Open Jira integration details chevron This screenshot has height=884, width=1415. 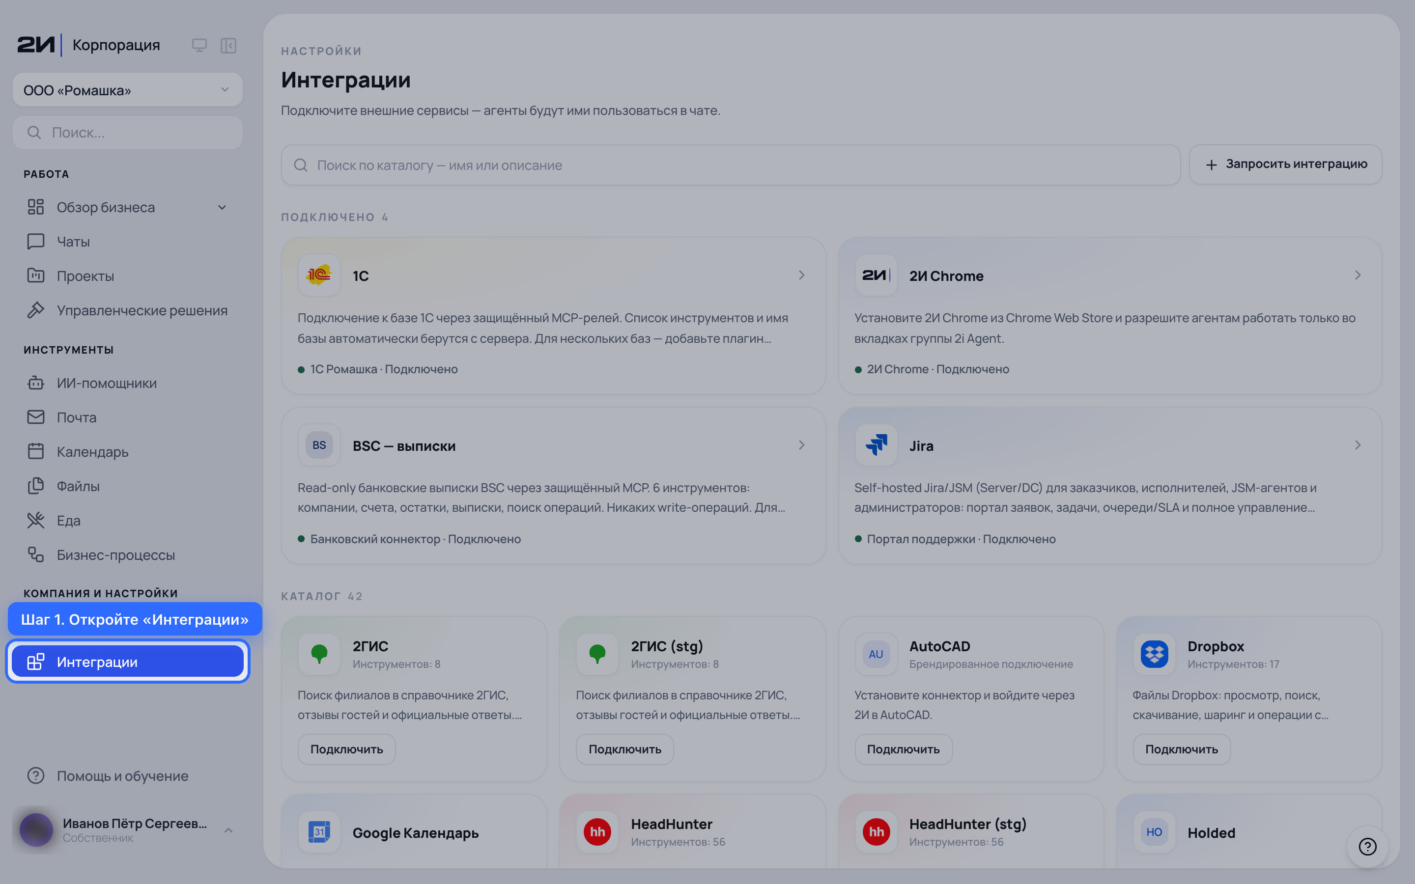pos(1358,445)
